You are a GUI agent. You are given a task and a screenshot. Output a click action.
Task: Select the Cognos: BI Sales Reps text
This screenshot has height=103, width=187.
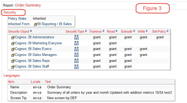coord(32,61)
